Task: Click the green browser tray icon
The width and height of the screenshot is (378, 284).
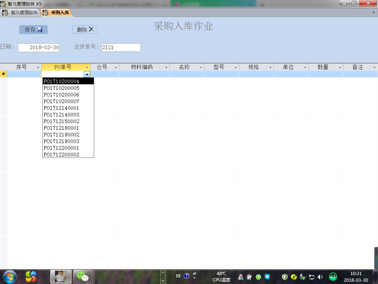Action: point(258,277)
